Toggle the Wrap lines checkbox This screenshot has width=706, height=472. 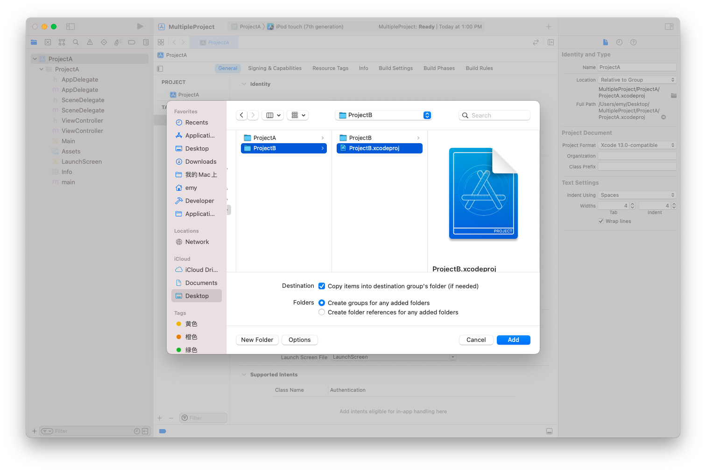click(601, 221)
